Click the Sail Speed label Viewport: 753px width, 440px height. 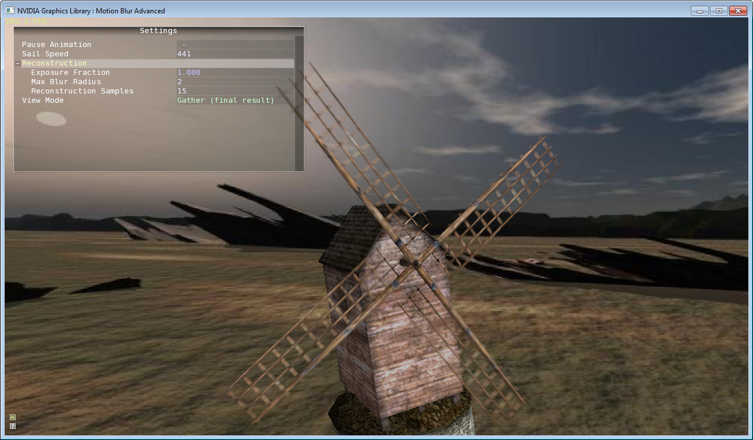pos(44,53)
